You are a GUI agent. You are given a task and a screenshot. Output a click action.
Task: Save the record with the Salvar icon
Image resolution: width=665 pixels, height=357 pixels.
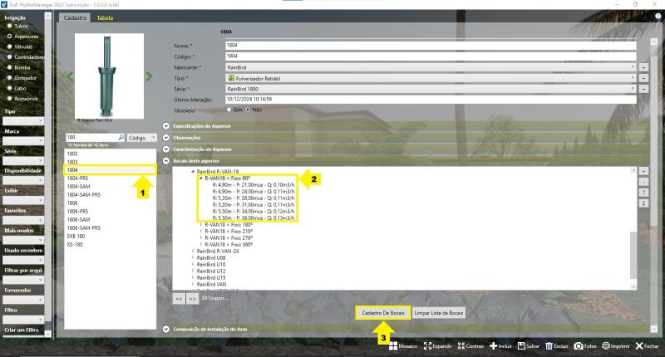point(522,346)
